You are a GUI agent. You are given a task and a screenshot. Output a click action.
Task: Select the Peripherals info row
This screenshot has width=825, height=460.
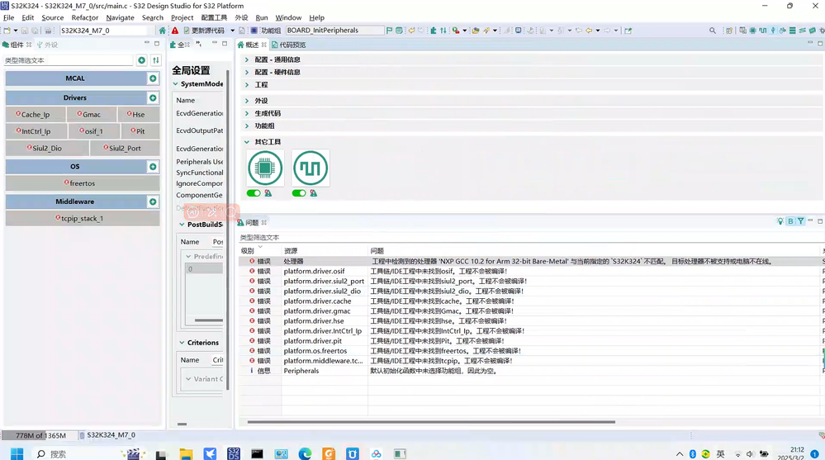coord(531,371)
